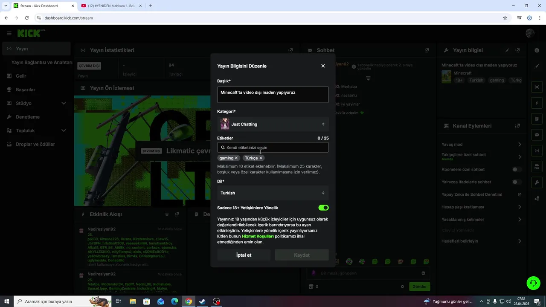Pop out the Sohbet panel

click(427, 50)
